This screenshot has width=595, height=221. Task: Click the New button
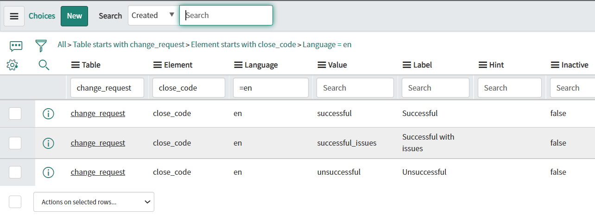74,16
